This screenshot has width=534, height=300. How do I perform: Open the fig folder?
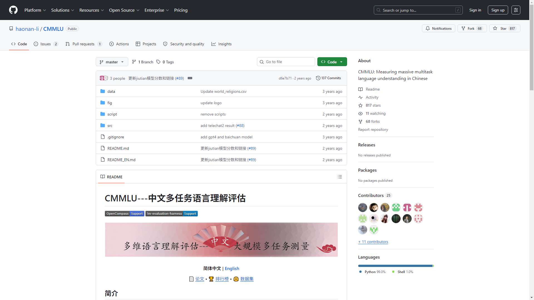(x=110, y=103)
